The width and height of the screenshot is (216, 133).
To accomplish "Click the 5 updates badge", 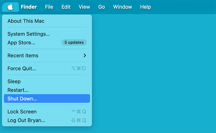I will (x=74, y=43).
